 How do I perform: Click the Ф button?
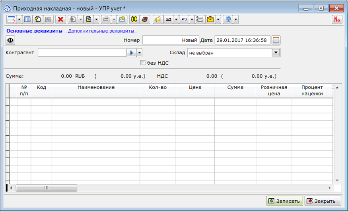tap(10, 40)
